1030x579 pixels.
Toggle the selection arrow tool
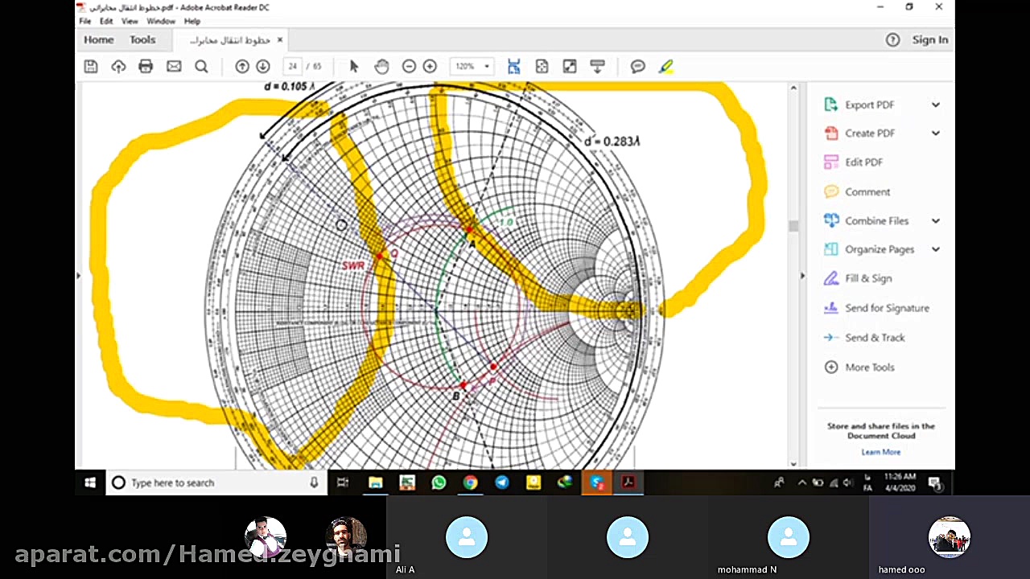[x=354, y=67]
